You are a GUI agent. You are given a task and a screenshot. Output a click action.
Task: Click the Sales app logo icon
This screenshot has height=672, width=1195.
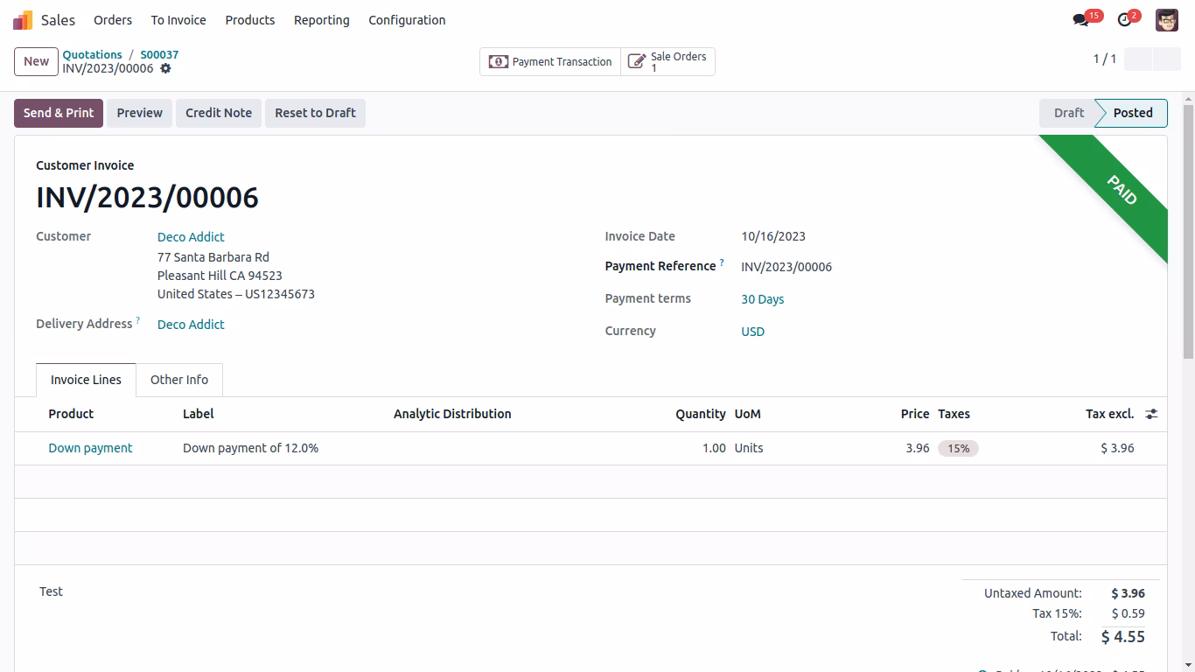pyautogui.click(x=23, y=20)
